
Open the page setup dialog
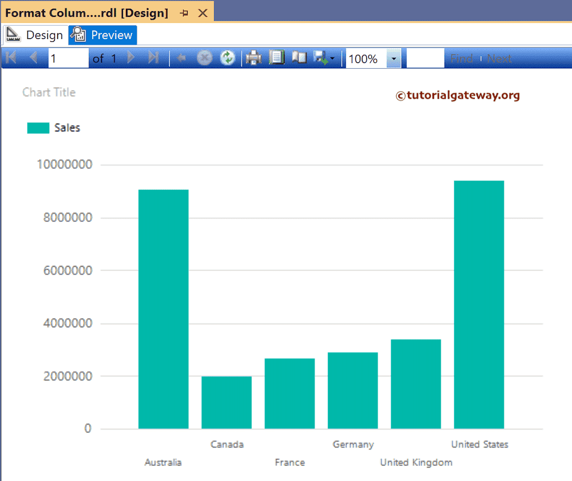(299, 58)
